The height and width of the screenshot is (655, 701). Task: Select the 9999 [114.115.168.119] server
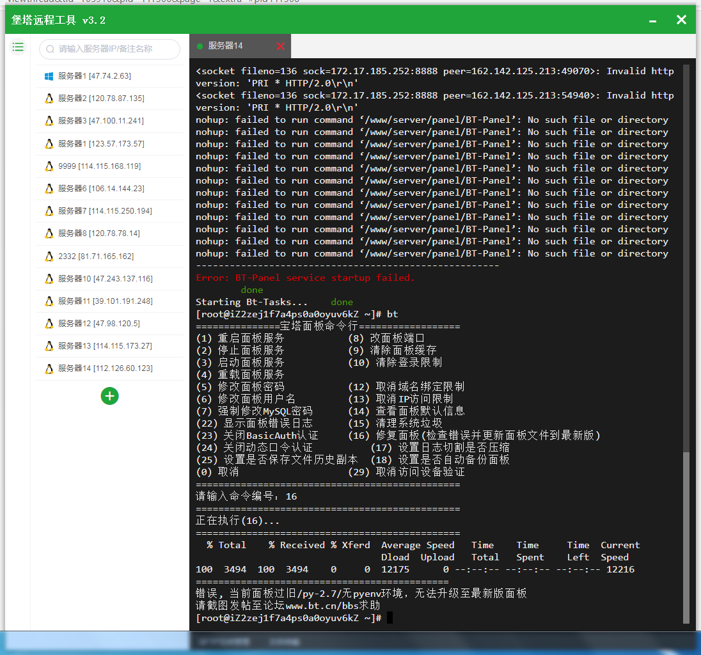[x=109, y=166]
